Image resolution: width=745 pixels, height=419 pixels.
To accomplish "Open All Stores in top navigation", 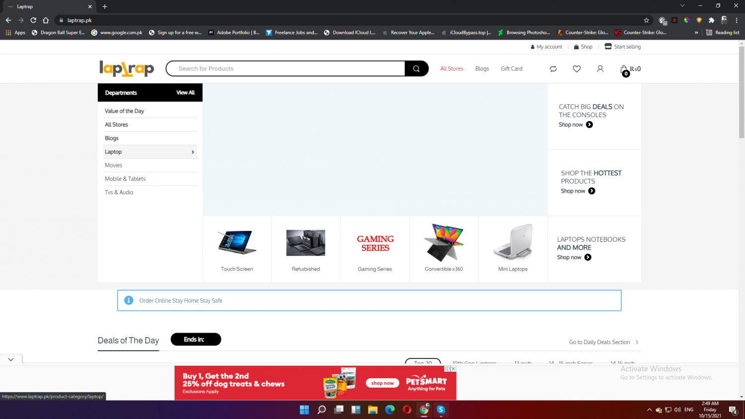I will click(x=451, y=69).
